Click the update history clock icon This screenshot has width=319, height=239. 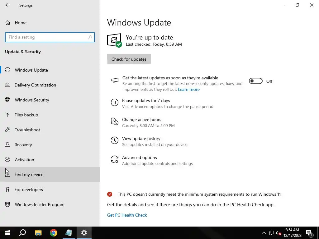pyautogui.click(x=115, y=140)
